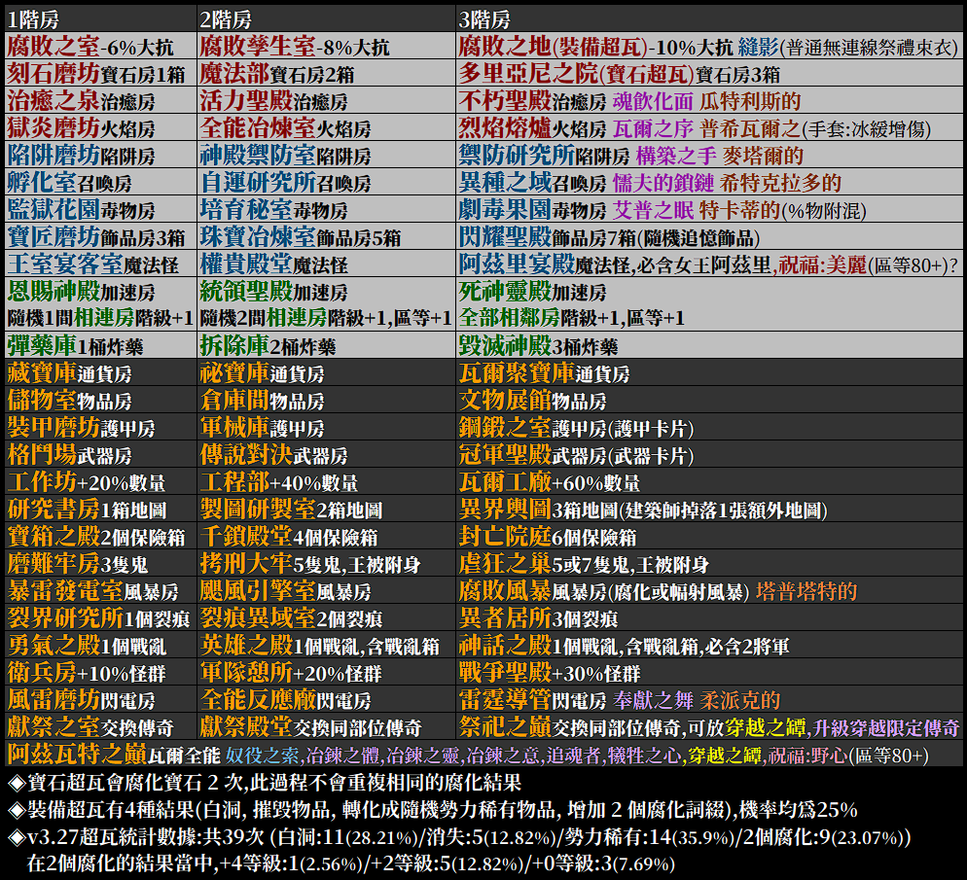967x880 pixels.
Task: Click '祭祀之巔' sacrifice room cell
Action: pyautogui.click(x=709, y=725)
